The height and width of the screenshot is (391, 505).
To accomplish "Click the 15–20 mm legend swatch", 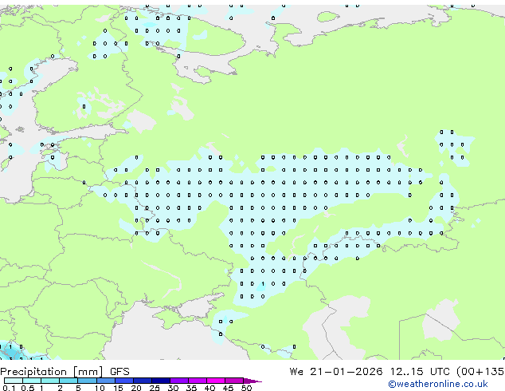I will click(x=124, y=381).
